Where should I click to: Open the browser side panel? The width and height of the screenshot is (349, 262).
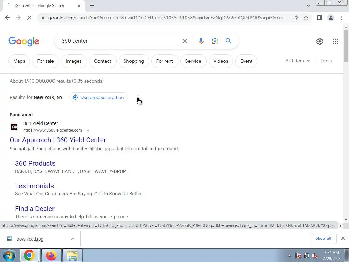(320, 18)
